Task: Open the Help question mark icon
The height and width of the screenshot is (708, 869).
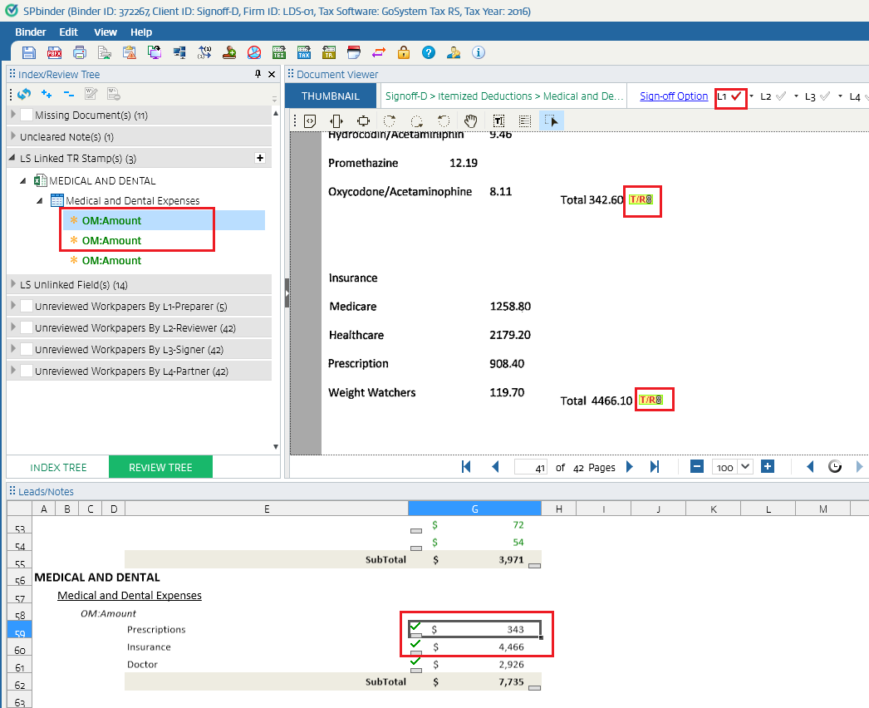Action: pos(429,52)
